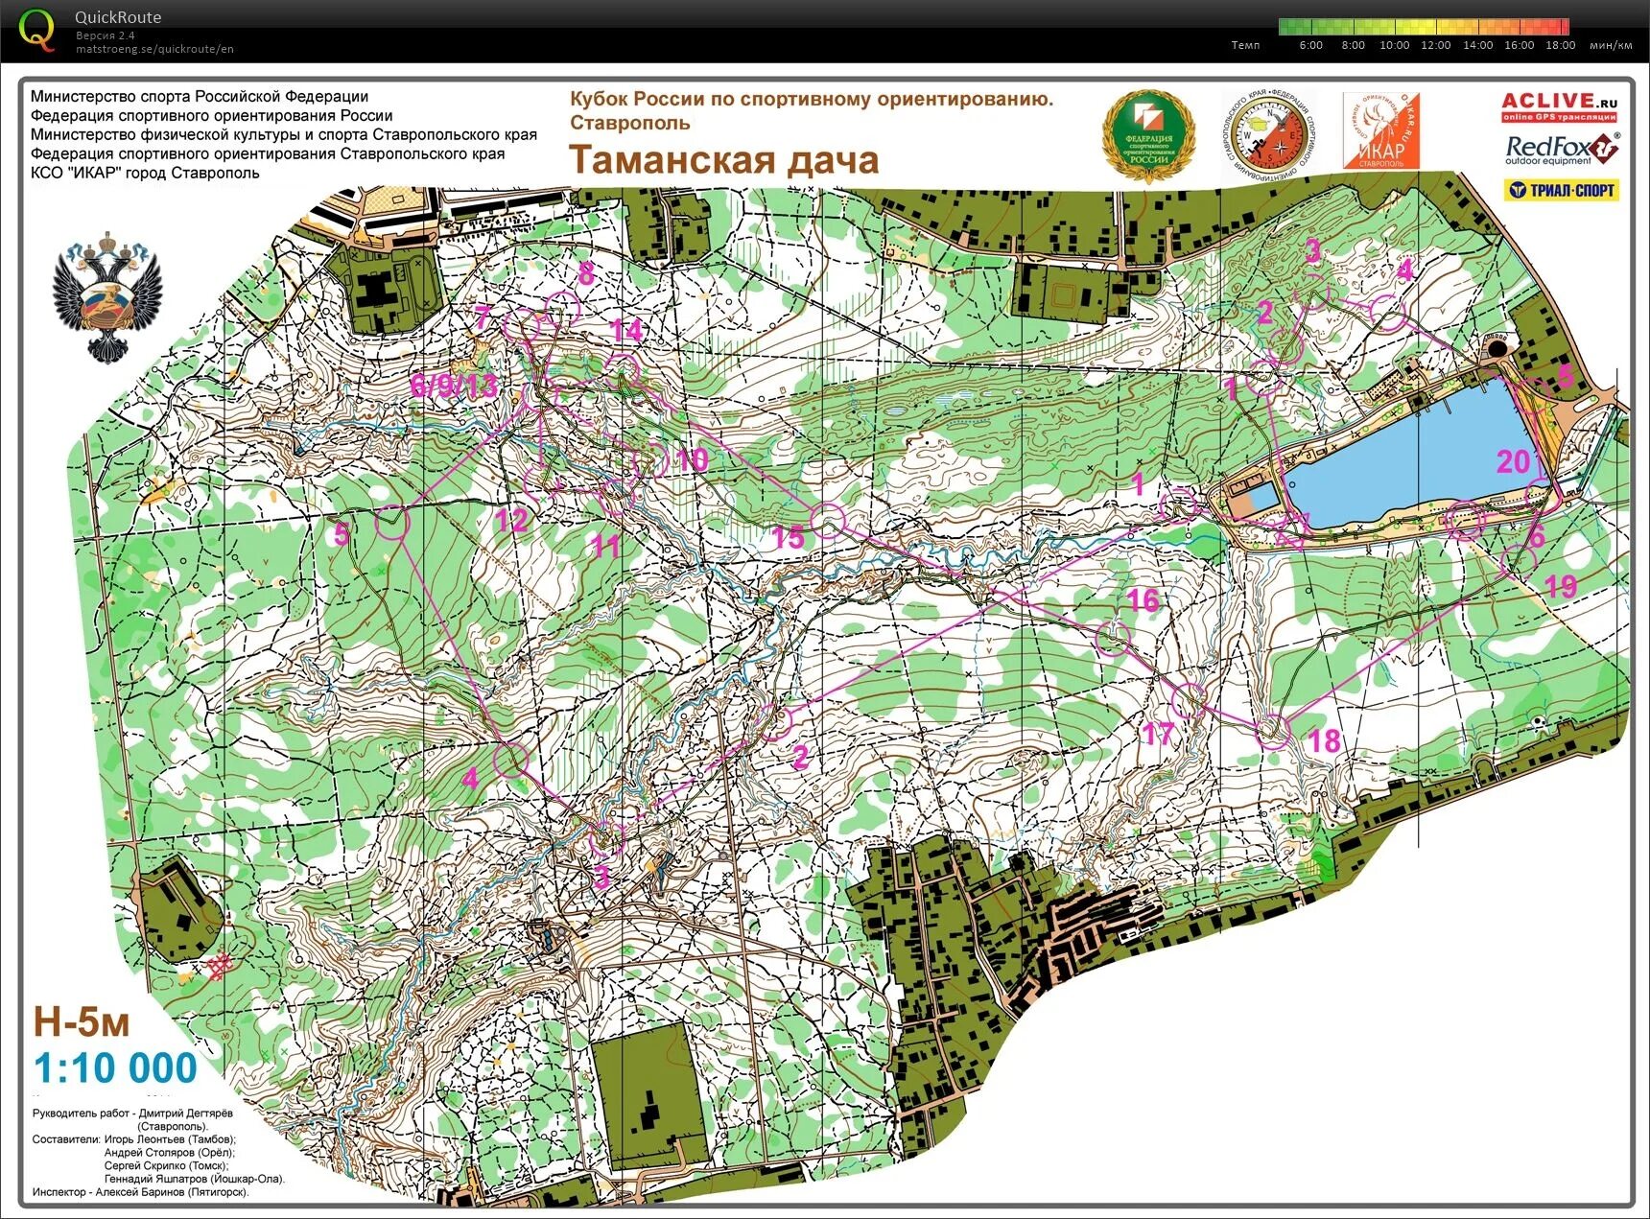Click the control circle numbered 15
This screenshot has width=1650, height=1219.
coord(828,520)
